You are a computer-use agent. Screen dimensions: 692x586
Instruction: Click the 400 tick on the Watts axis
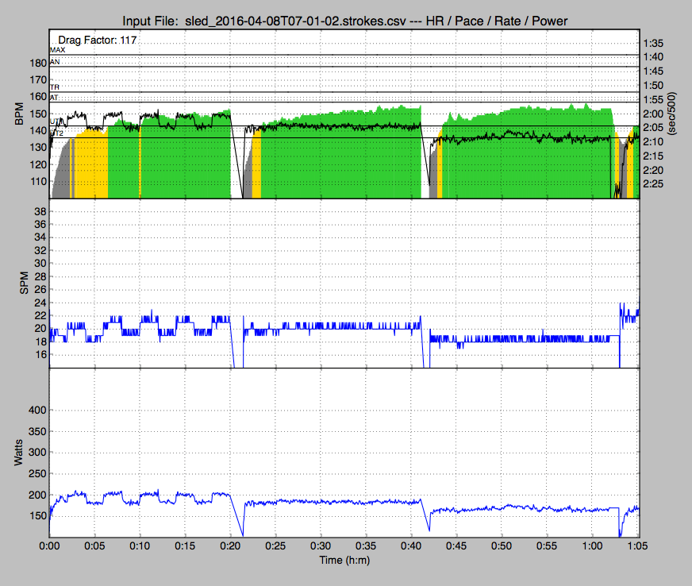click(x=36, y=411)
